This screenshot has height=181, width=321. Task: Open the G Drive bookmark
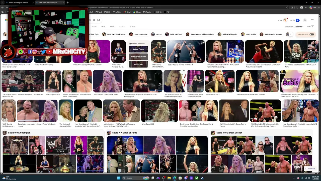(137, 12)
